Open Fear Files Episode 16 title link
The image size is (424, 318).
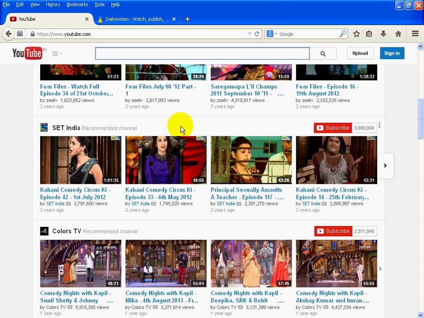(327, 90)
